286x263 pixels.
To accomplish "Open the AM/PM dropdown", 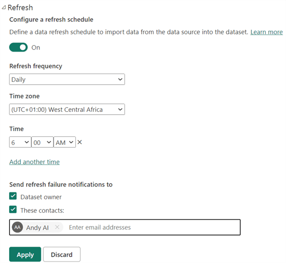I will [64, 142].
